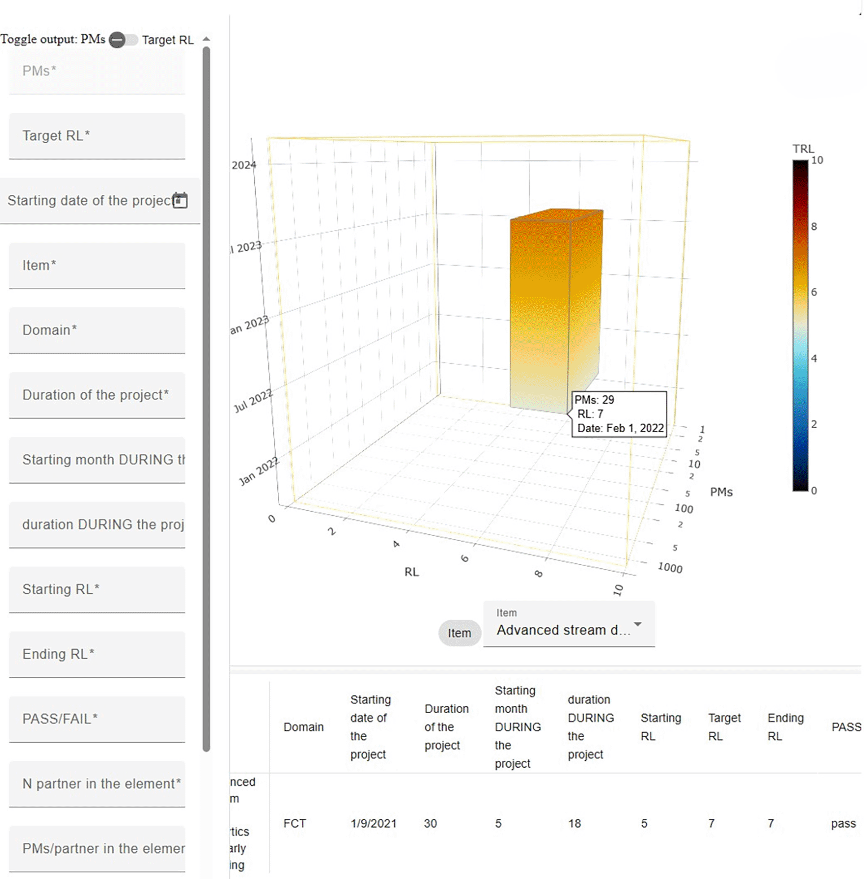Click the Starting RL field

(x=97, y=590)
